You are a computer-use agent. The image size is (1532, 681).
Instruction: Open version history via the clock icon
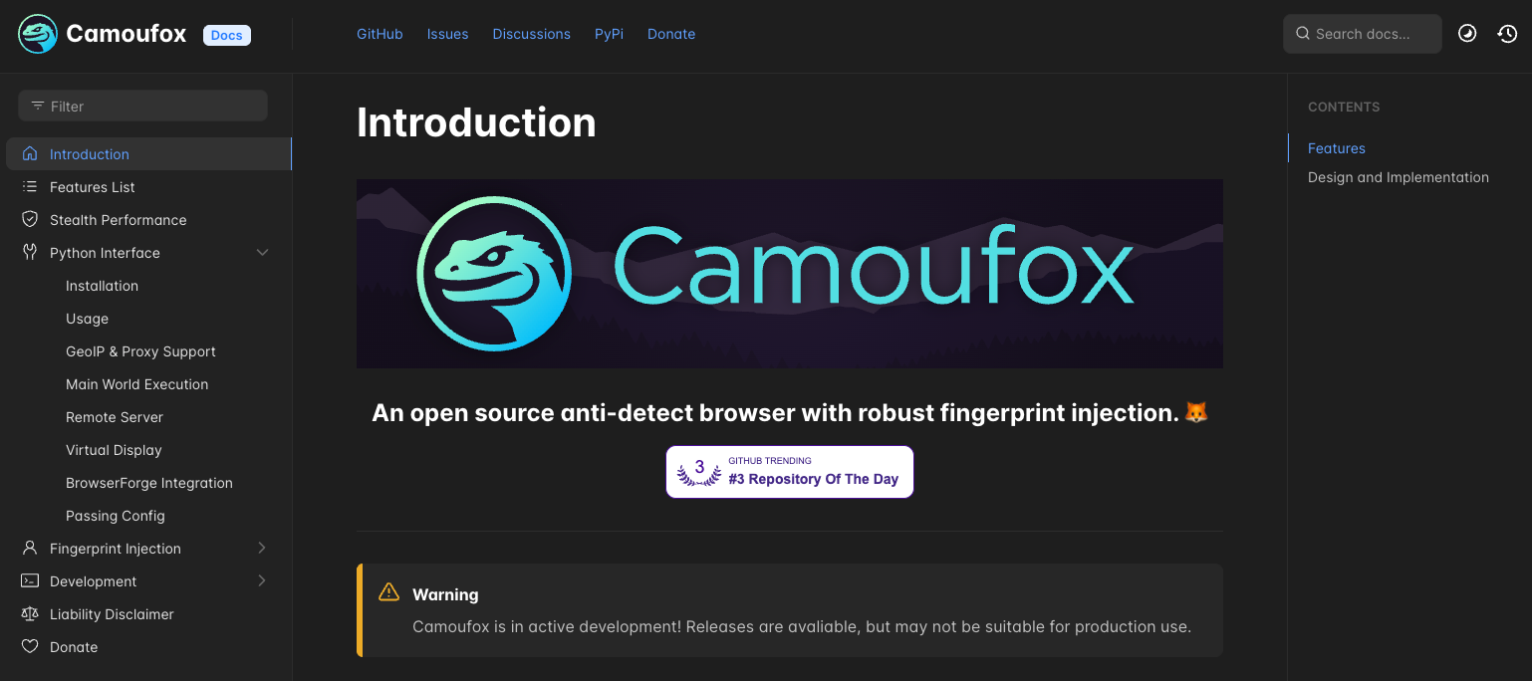coord(1507,33)
